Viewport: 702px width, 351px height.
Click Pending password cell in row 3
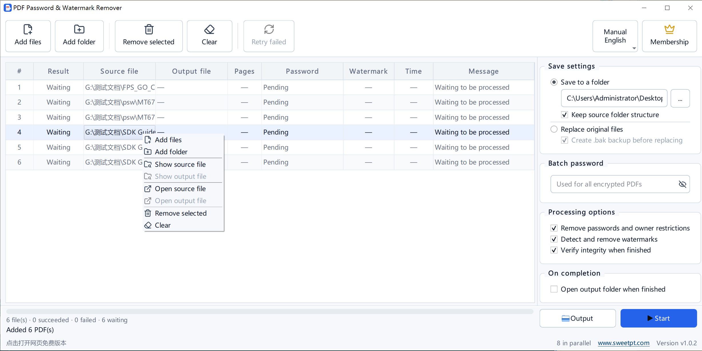pos(302,117)
